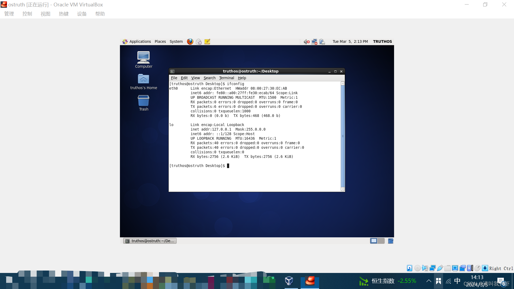This screenshot has height=289, width=514.
Task: Click VirtualBox mouse integration status icon
Action: point(477,268)
